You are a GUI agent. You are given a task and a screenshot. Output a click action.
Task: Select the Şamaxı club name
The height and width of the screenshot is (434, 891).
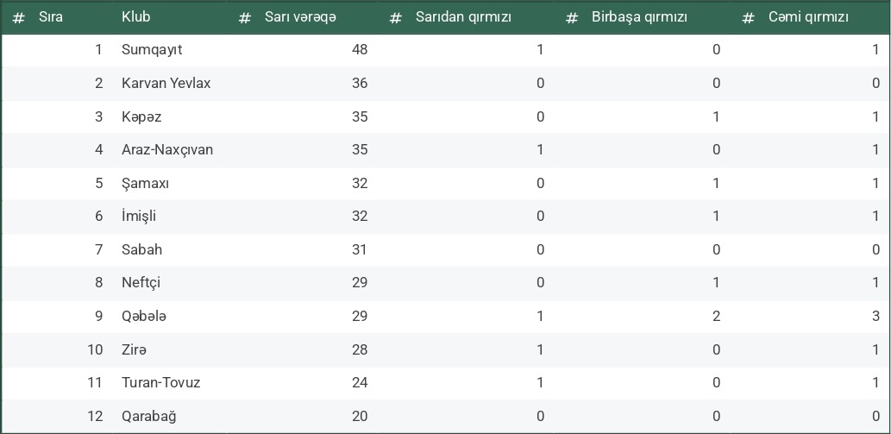(145, 183)
